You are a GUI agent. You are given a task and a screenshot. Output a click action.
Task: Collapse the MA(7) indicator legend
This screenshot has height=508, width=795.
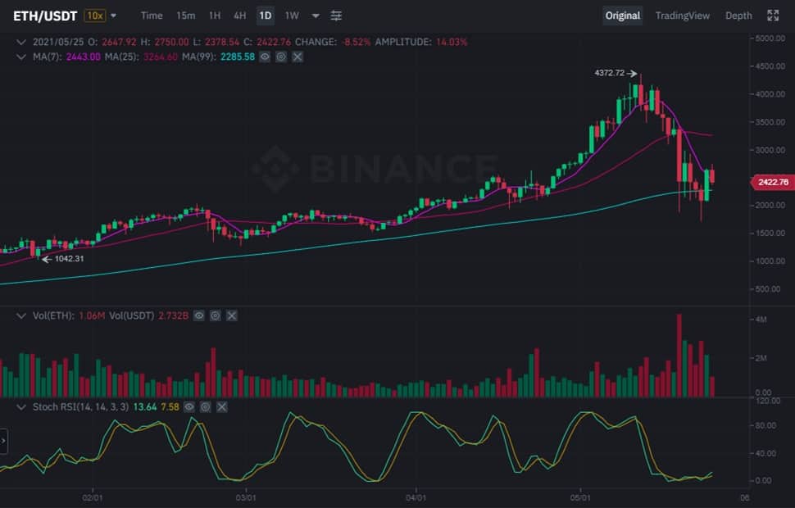(20, 57)
